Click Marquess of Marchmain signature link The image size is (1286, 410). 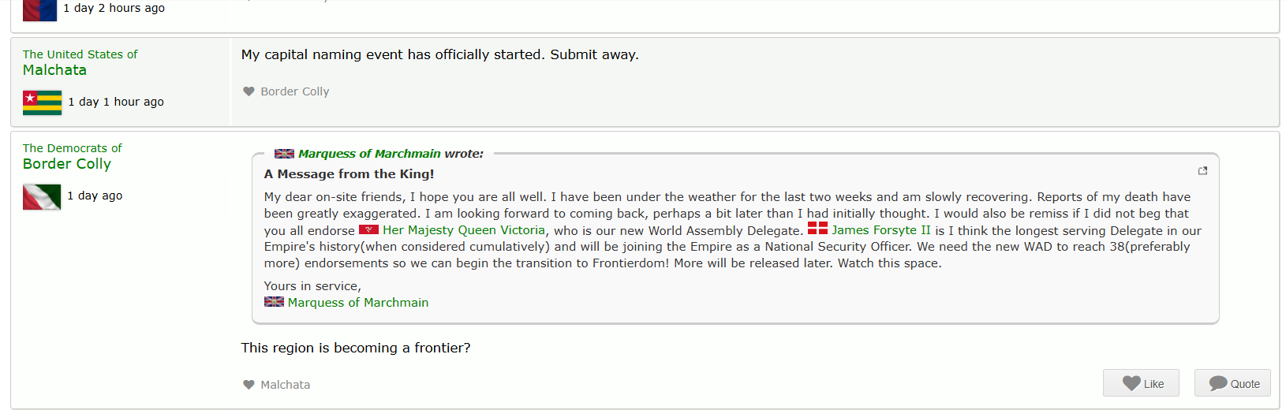point(357,303)
